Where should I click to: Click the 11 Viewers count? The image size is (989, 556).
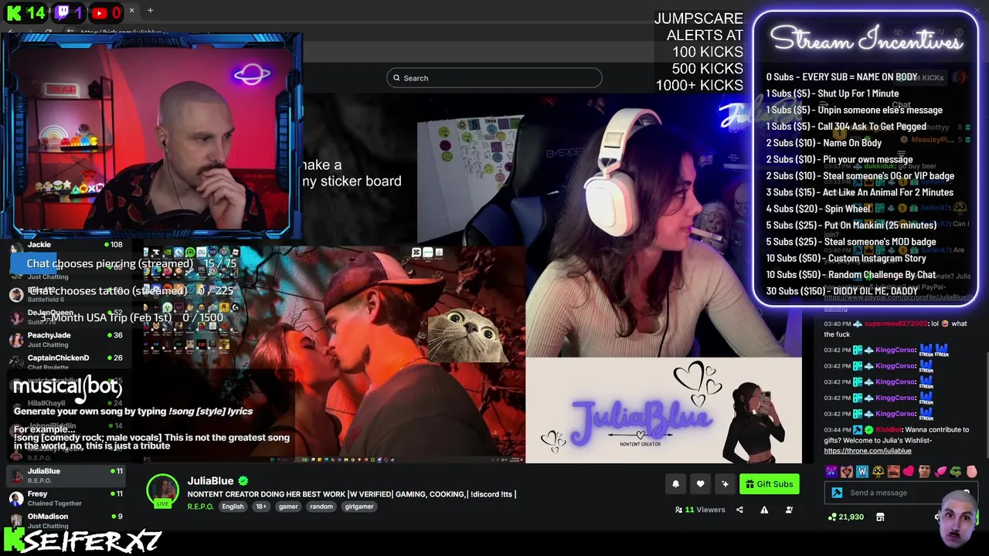pos(700,510)
